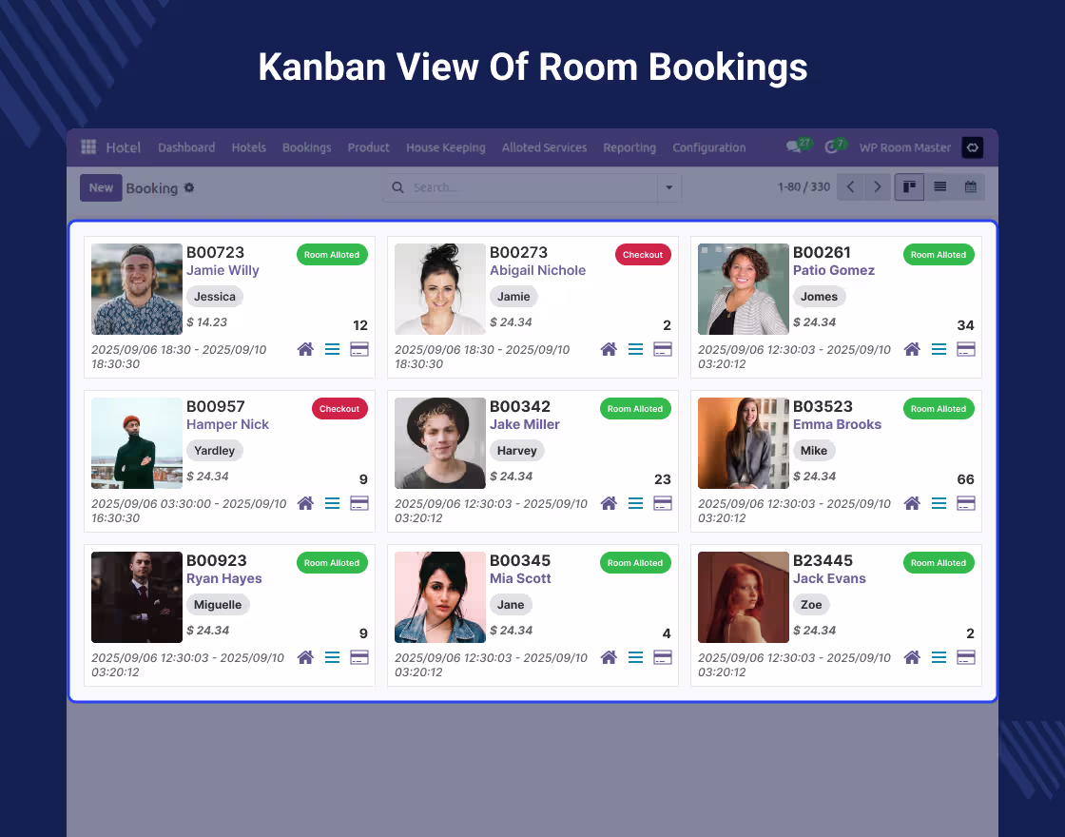Click the lines menu icon on booking B03523
This screenshot has height=837, width=1065.
pyautogui.click(x=939, y=503)
